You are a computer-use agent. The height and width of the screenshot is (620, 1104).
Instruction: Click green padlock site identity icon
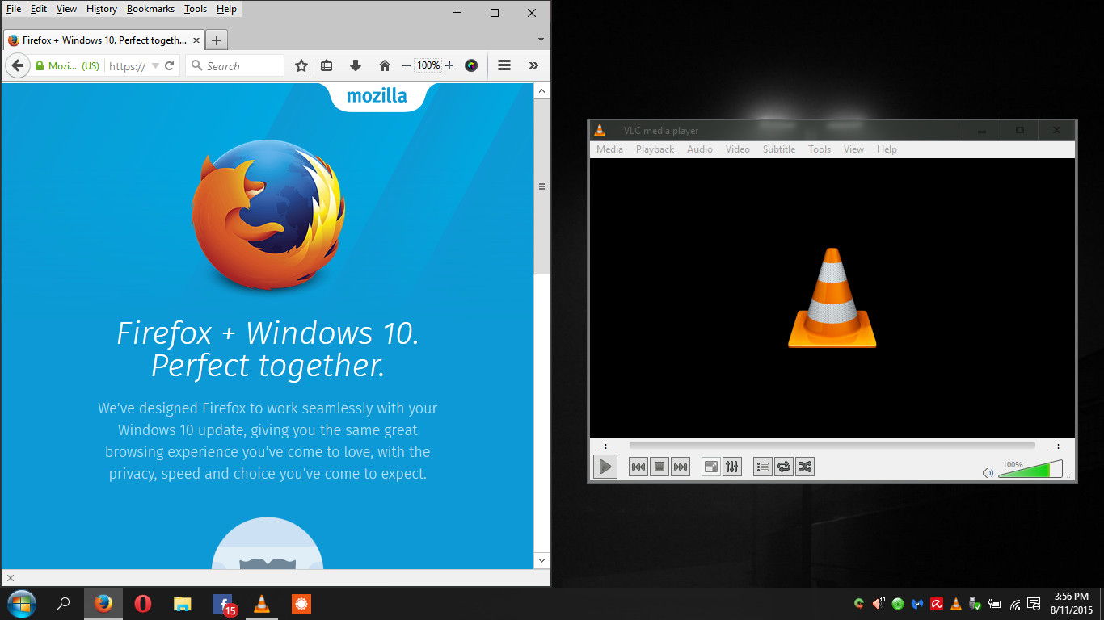click(39, 66)
